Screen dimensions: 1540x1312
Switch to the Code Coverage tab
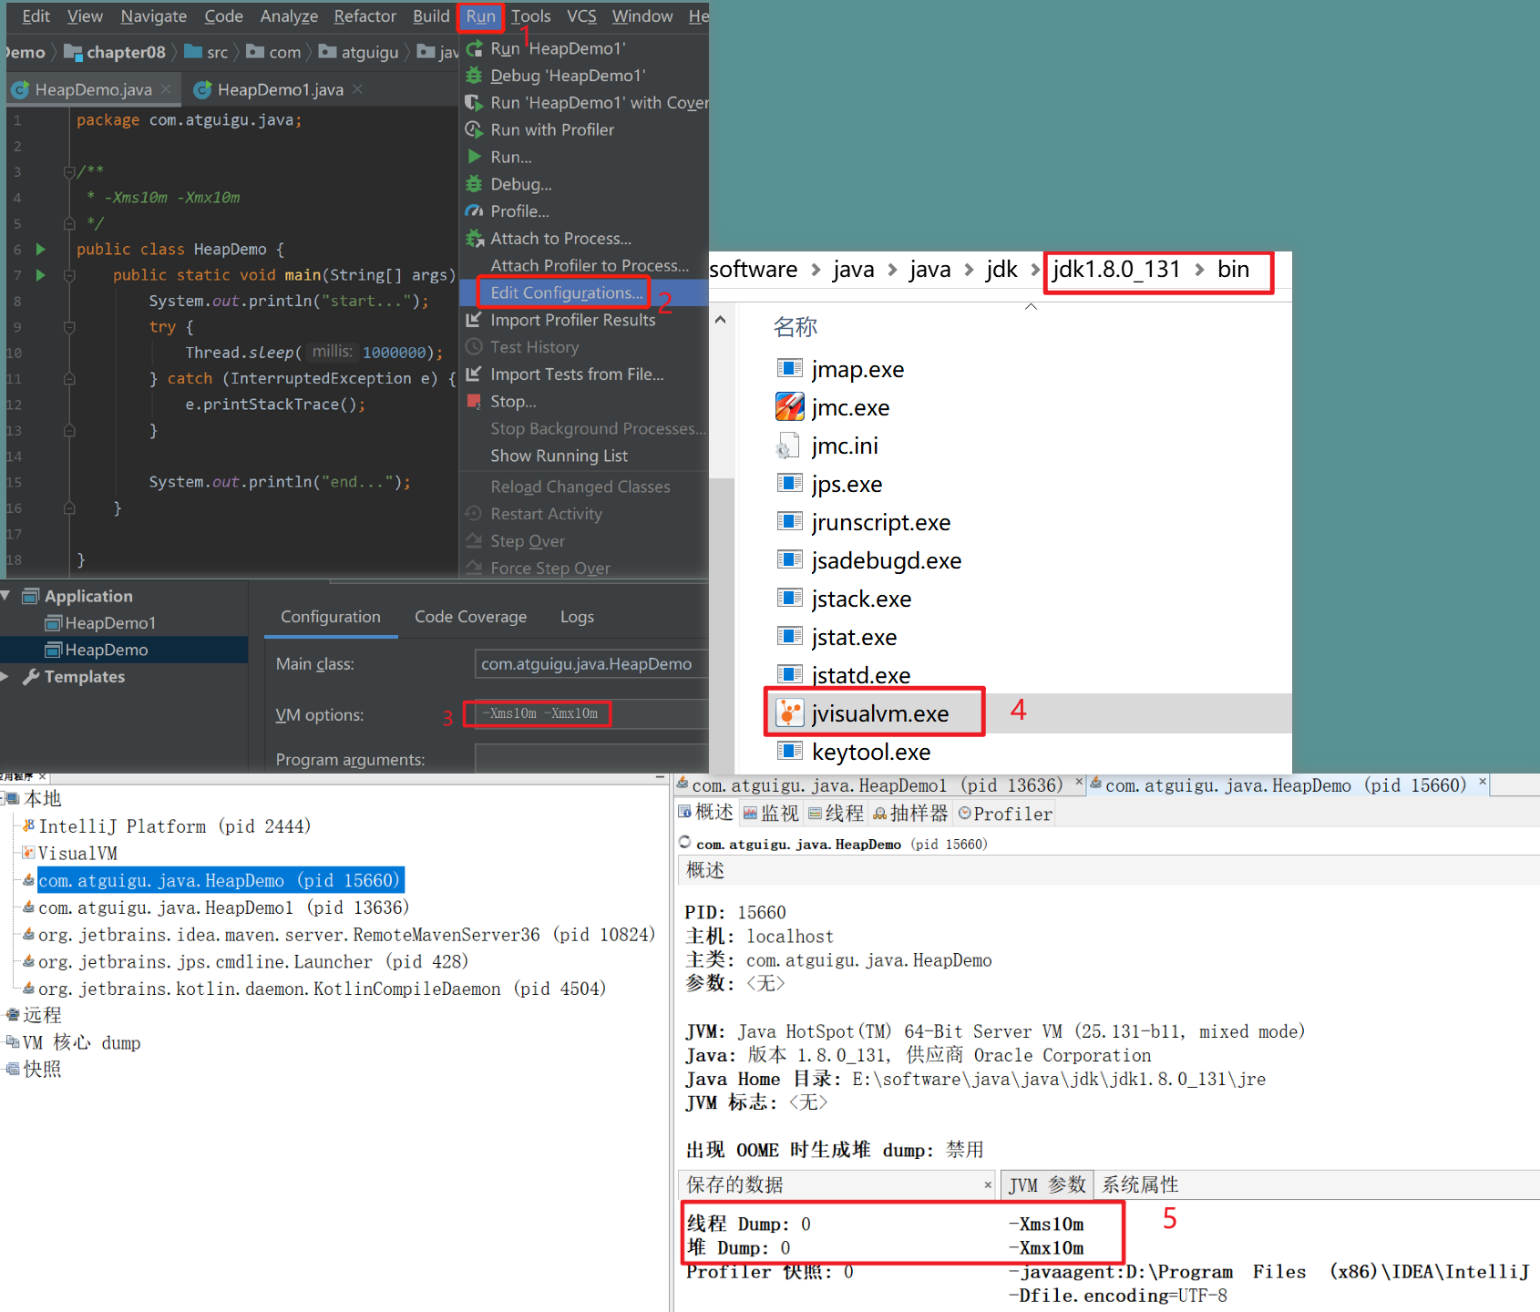click(x=470, y=617)
